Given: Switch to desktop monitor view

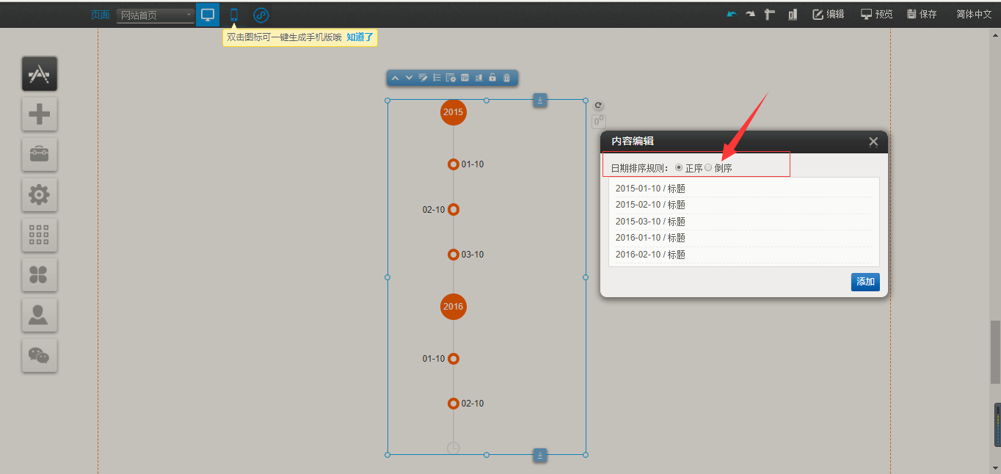Looking at the screenshot, I should (x=208, y=15).
